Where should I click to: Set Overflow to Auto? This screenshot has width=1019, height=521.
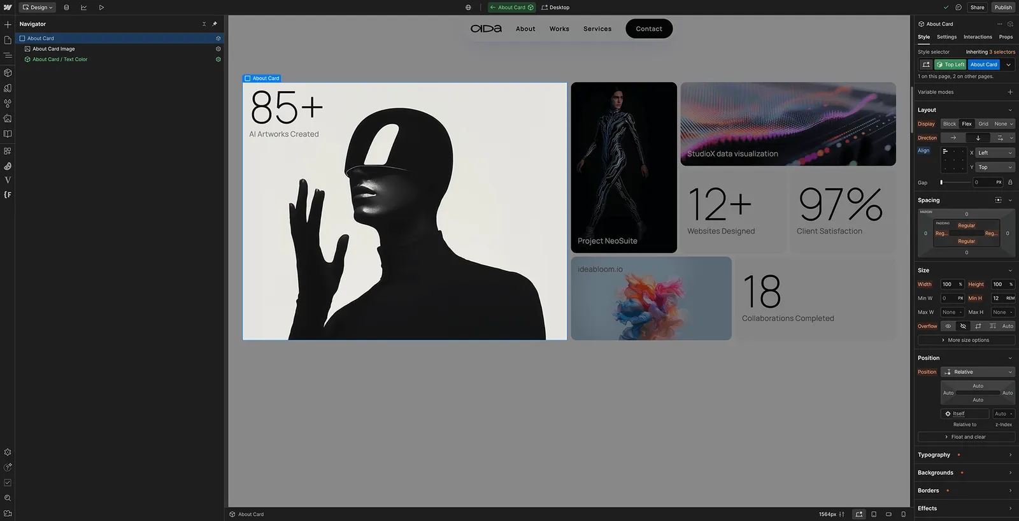click(x=1008, y=326)
